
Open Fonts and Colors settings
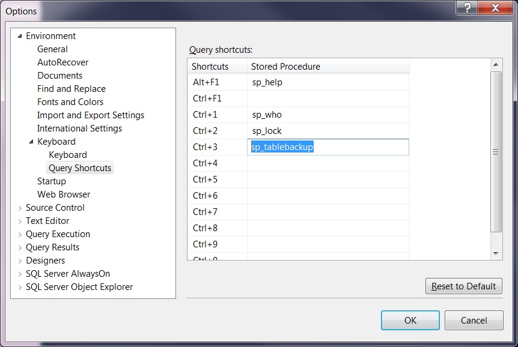(70, 102)
